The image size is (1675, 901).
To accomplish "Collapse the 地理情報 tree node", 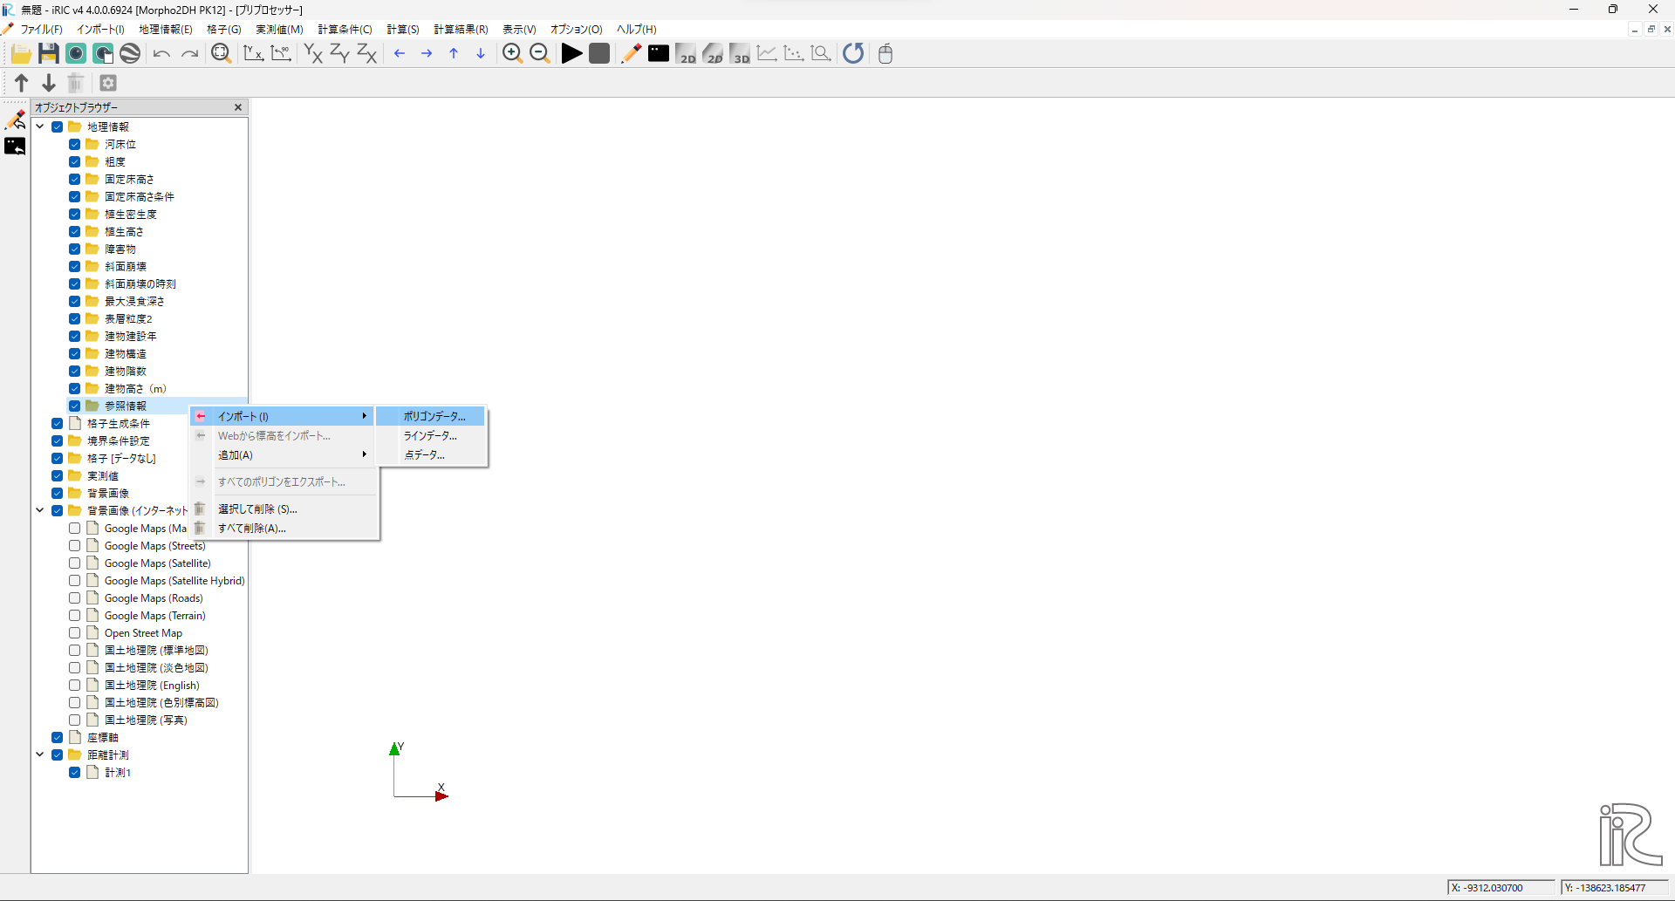I will point(40,127).
